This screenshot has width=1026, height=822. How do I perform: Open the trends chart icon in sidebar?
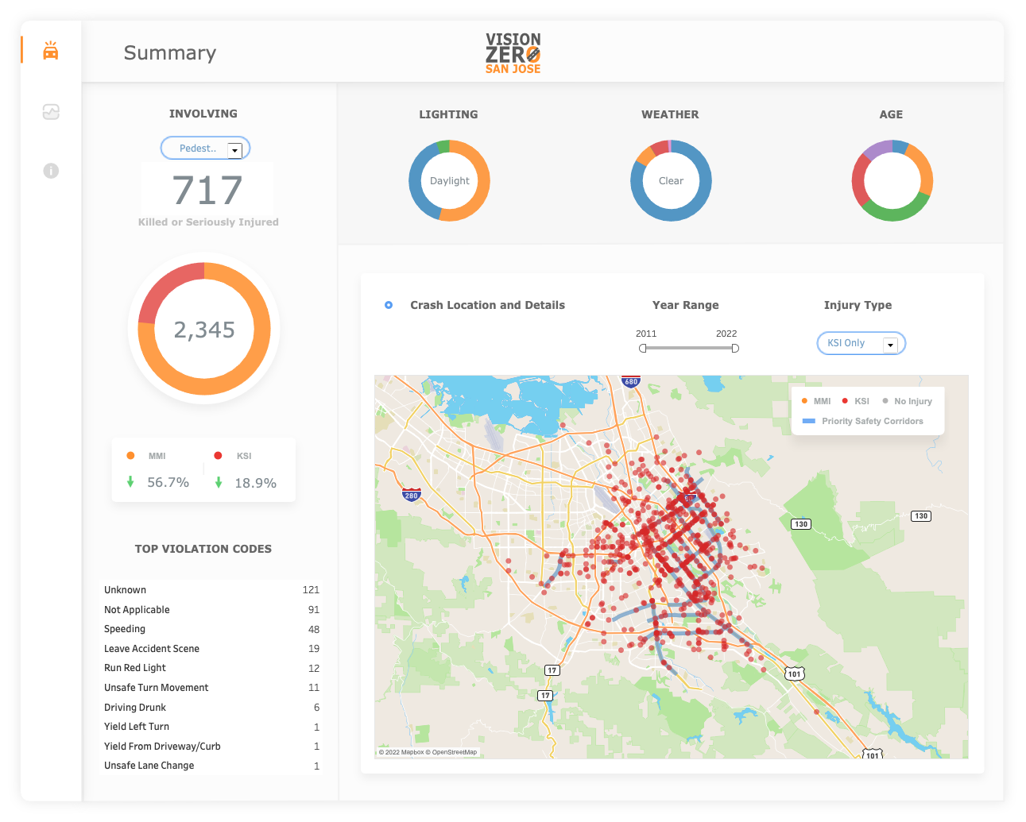[51, 112]
